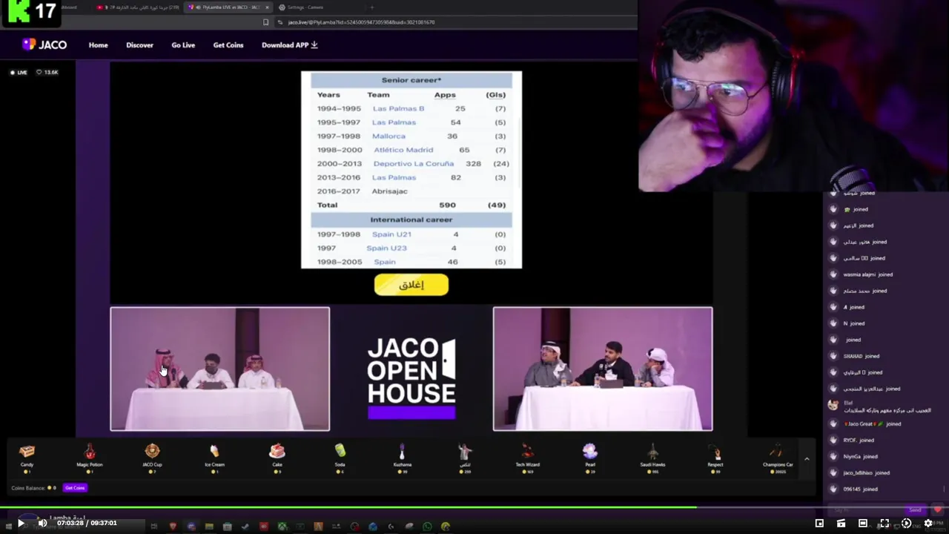Click the Mallorca team link
This screenshot has height=534, width=949.
click(x=388, y=136)
